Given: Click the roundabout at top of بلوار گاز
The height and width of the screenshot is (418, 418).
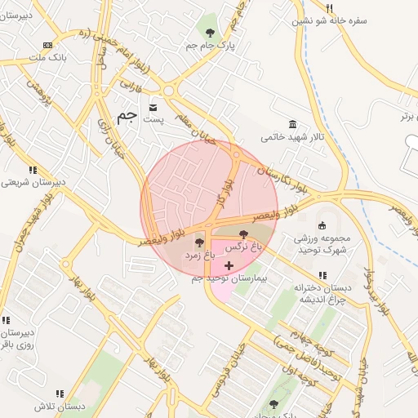Looking at the screenshot, I should click(236, 155).
